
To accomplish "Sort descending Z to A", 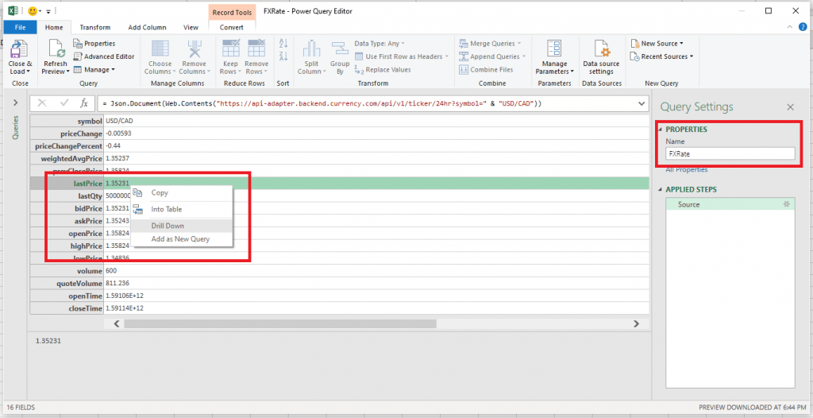I will pyautogui.click(x=283, y=56).
